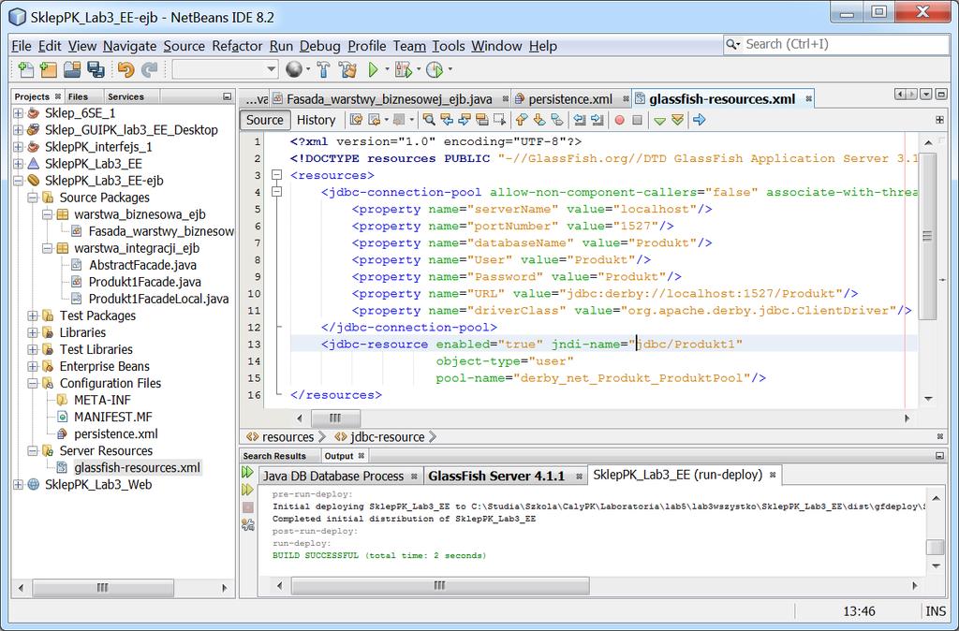This screenshot has height=631, width=959.
Task: Open the GlassFish Server 4.1.1 output tab
Action: coord(496,477)
